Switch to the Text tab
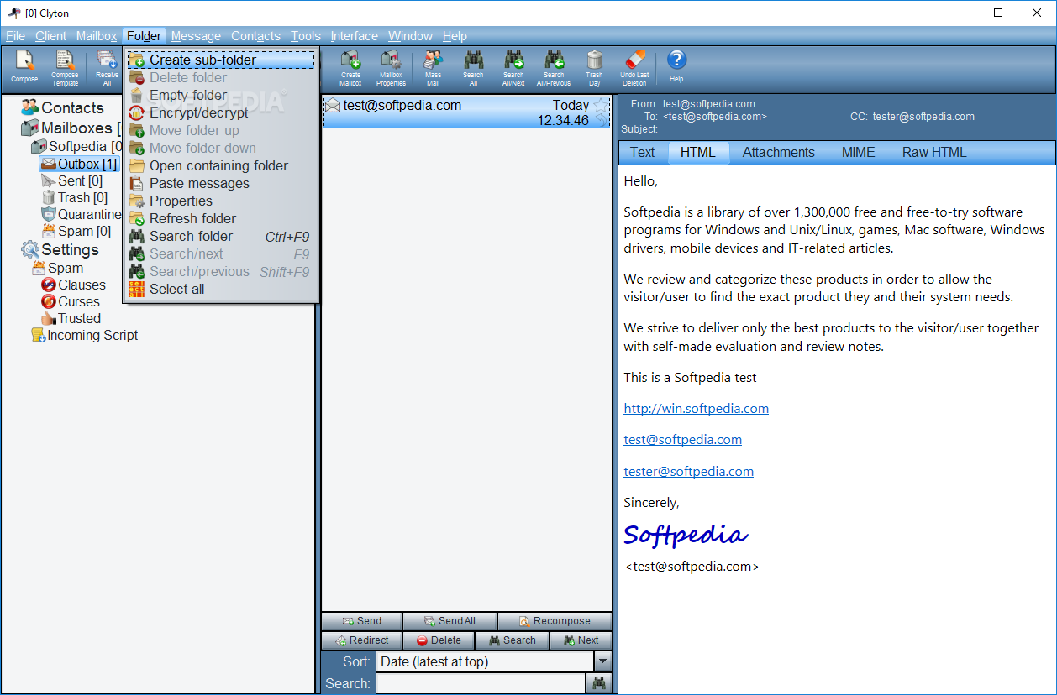 pyautogui.click(x=642, y=152)
